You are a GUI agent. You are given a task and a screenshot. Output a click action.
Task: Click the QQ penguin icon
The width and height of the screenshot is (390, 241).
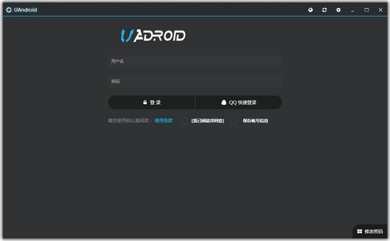(x=224, y=102)
